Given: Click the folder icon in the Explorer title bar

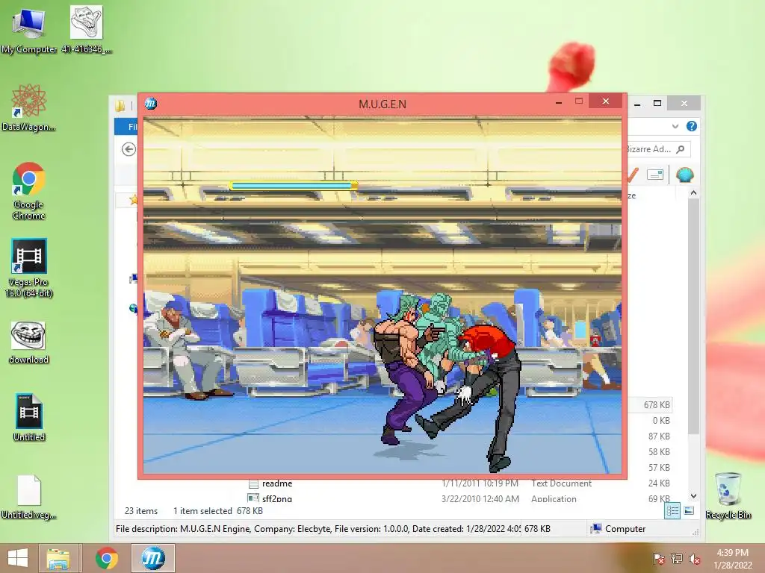Looking at the screenshot, I should point(120,105).
